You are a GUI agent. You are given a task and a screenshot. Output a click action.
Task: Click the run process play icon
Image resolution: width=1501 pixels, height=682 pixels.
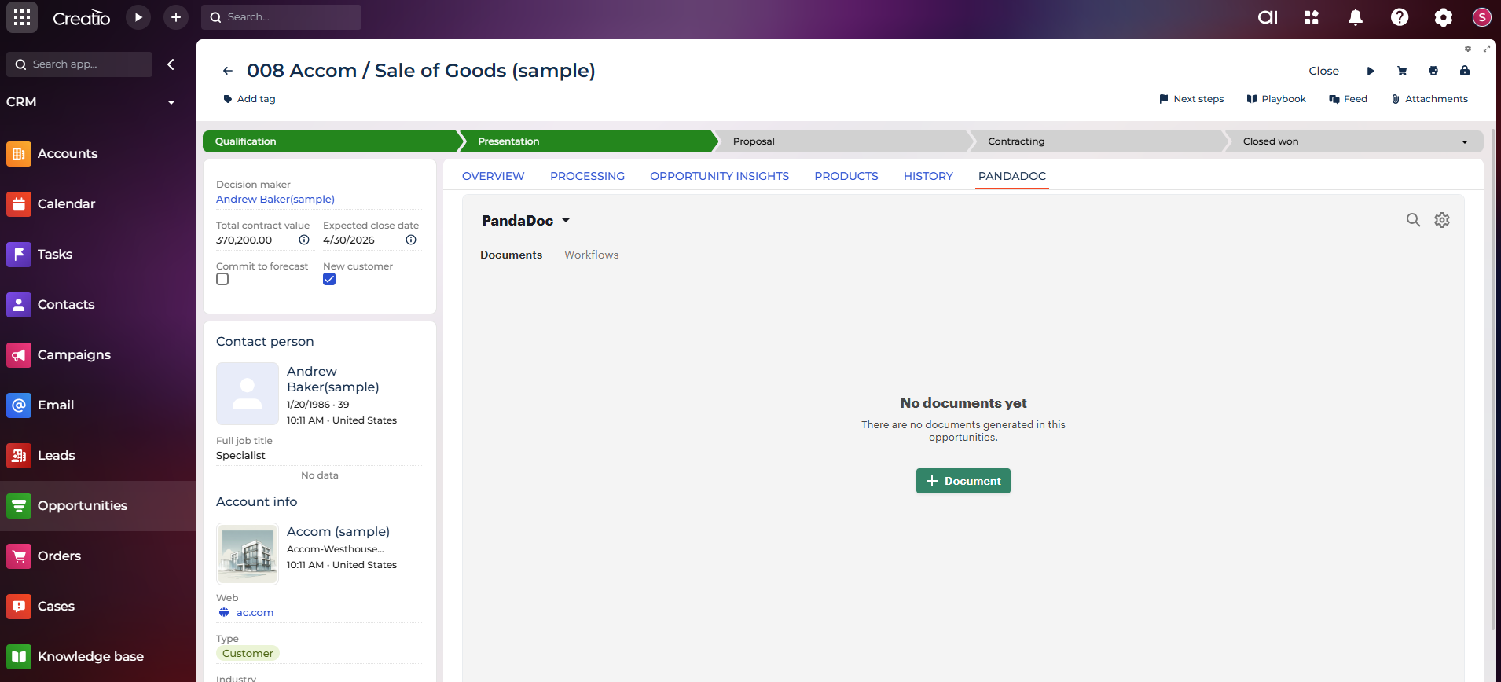coord(138,17)
